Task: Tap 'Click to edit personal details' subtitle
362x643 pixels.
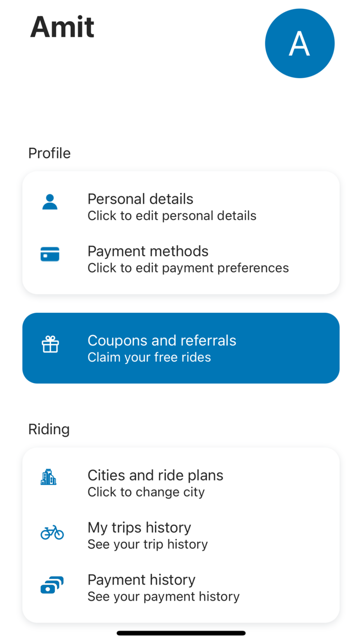Action: coord(172,216)
